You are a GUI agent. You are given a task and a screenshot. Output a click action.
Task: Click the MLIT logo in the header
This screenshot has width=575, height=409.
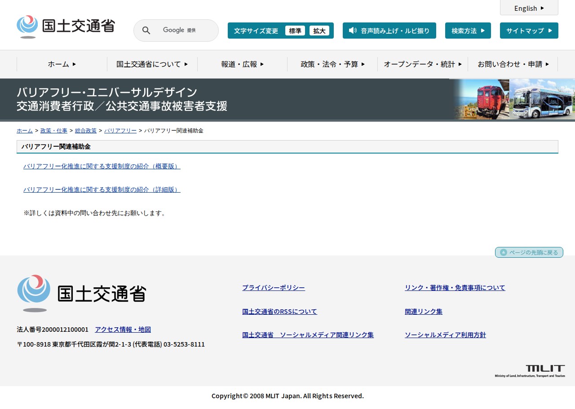[x=66, y=26]
